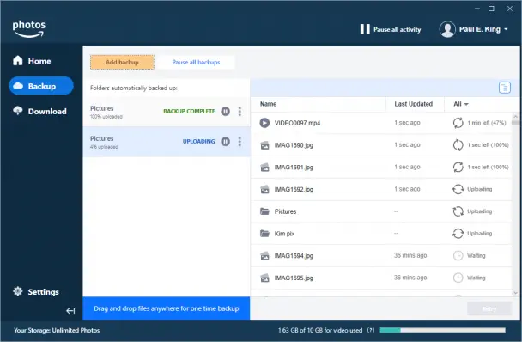This screenshot has height=342, width=522.
Task: Click the image icon for IMAG1695.jpg
Action: pyautogui.click(x=264, y=278)
